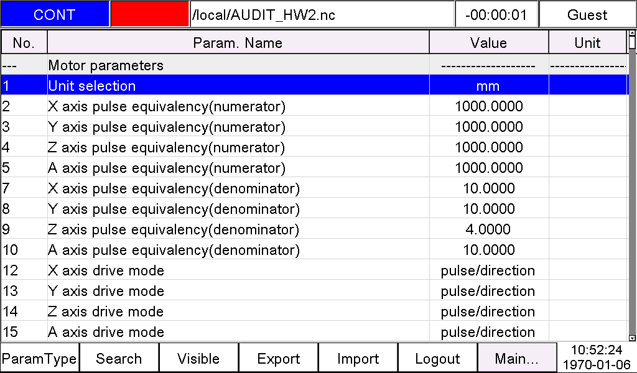
Task: Click the scrollbar up arrow
Action: (632, 32)
